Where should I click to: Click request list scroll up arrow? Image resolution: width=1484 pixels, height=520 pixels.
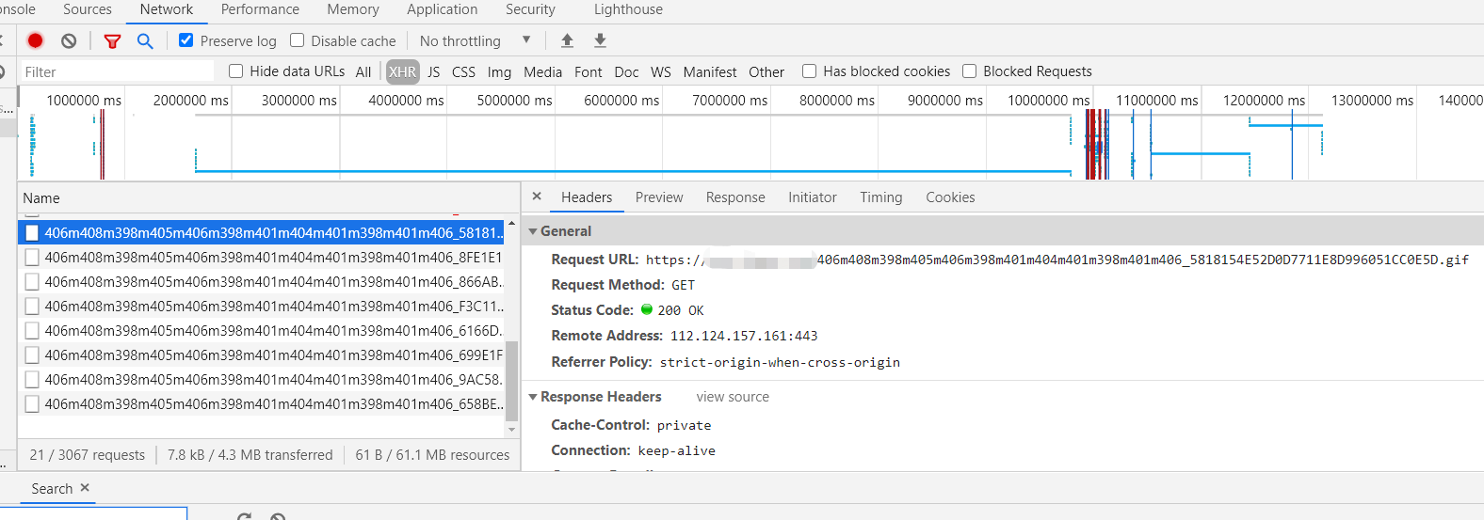[x=512, y=224]
